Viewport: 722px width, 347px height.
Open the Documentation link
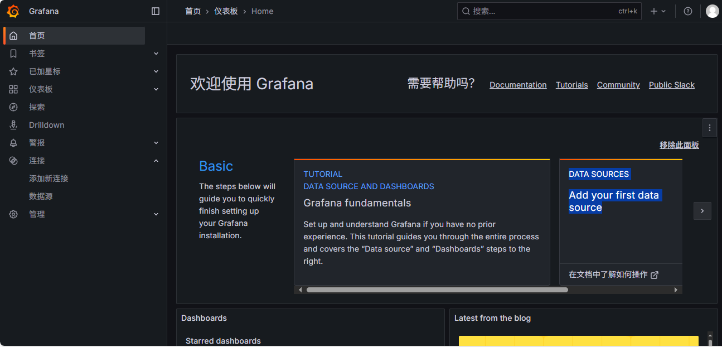coord(518,85)
